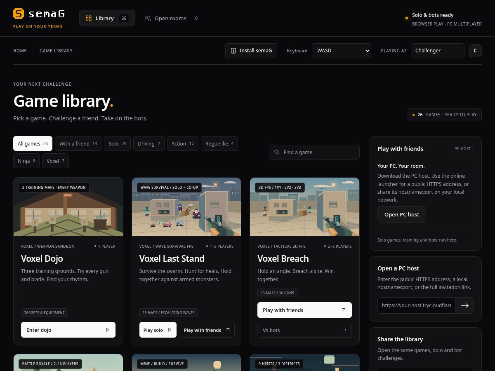Click the arrow submit button for PC host
The image size is (495, 371).
465,305
